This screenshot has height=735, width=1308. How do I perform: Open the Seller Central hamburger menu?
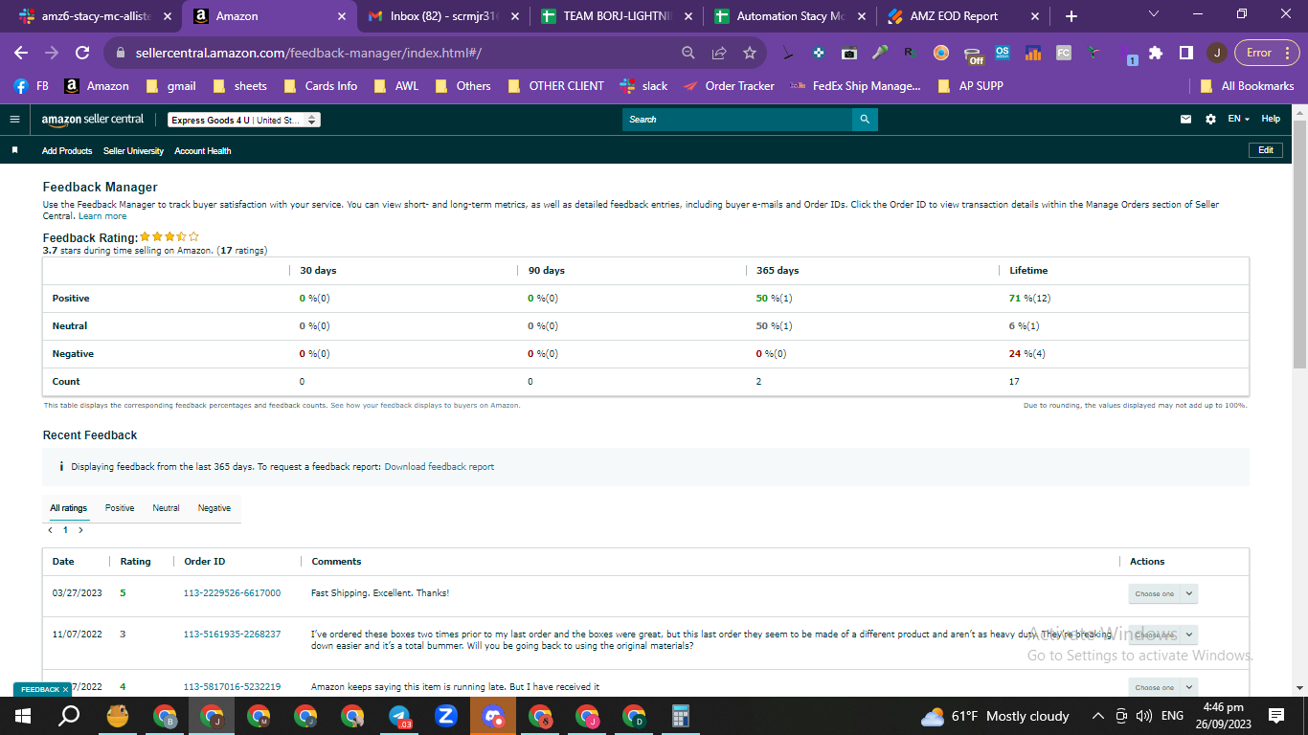(x=14, y=120)
